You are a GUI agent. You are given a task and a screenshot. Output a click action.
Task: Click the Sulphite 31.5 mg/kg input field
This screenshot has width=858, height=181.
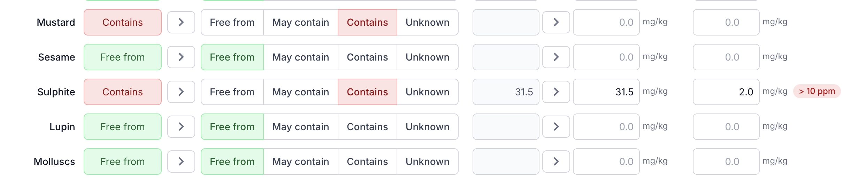pos(606,92)
